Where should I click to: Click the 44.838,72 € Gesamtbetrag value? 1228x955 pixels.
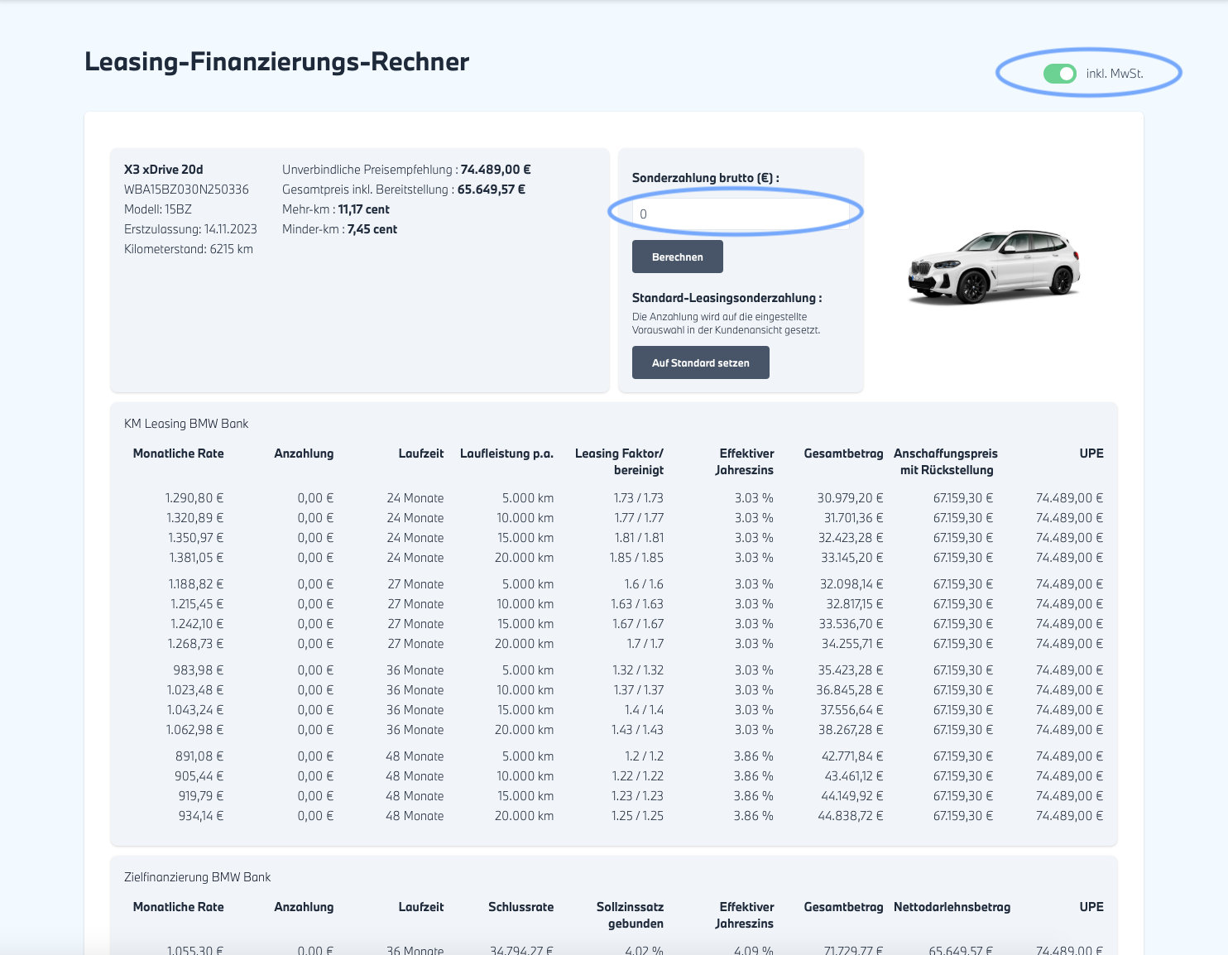click(x=851, y=816)
